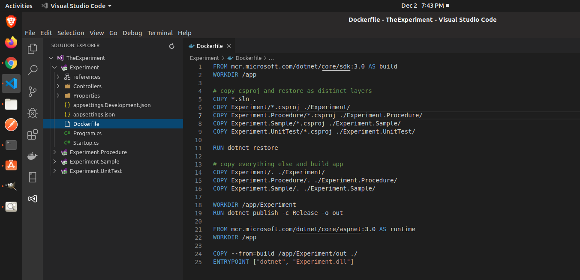Viewport: 580px width, 280px height.
Task: Place cursor on the ENTRYPOINT line
Action: point(283,262)
